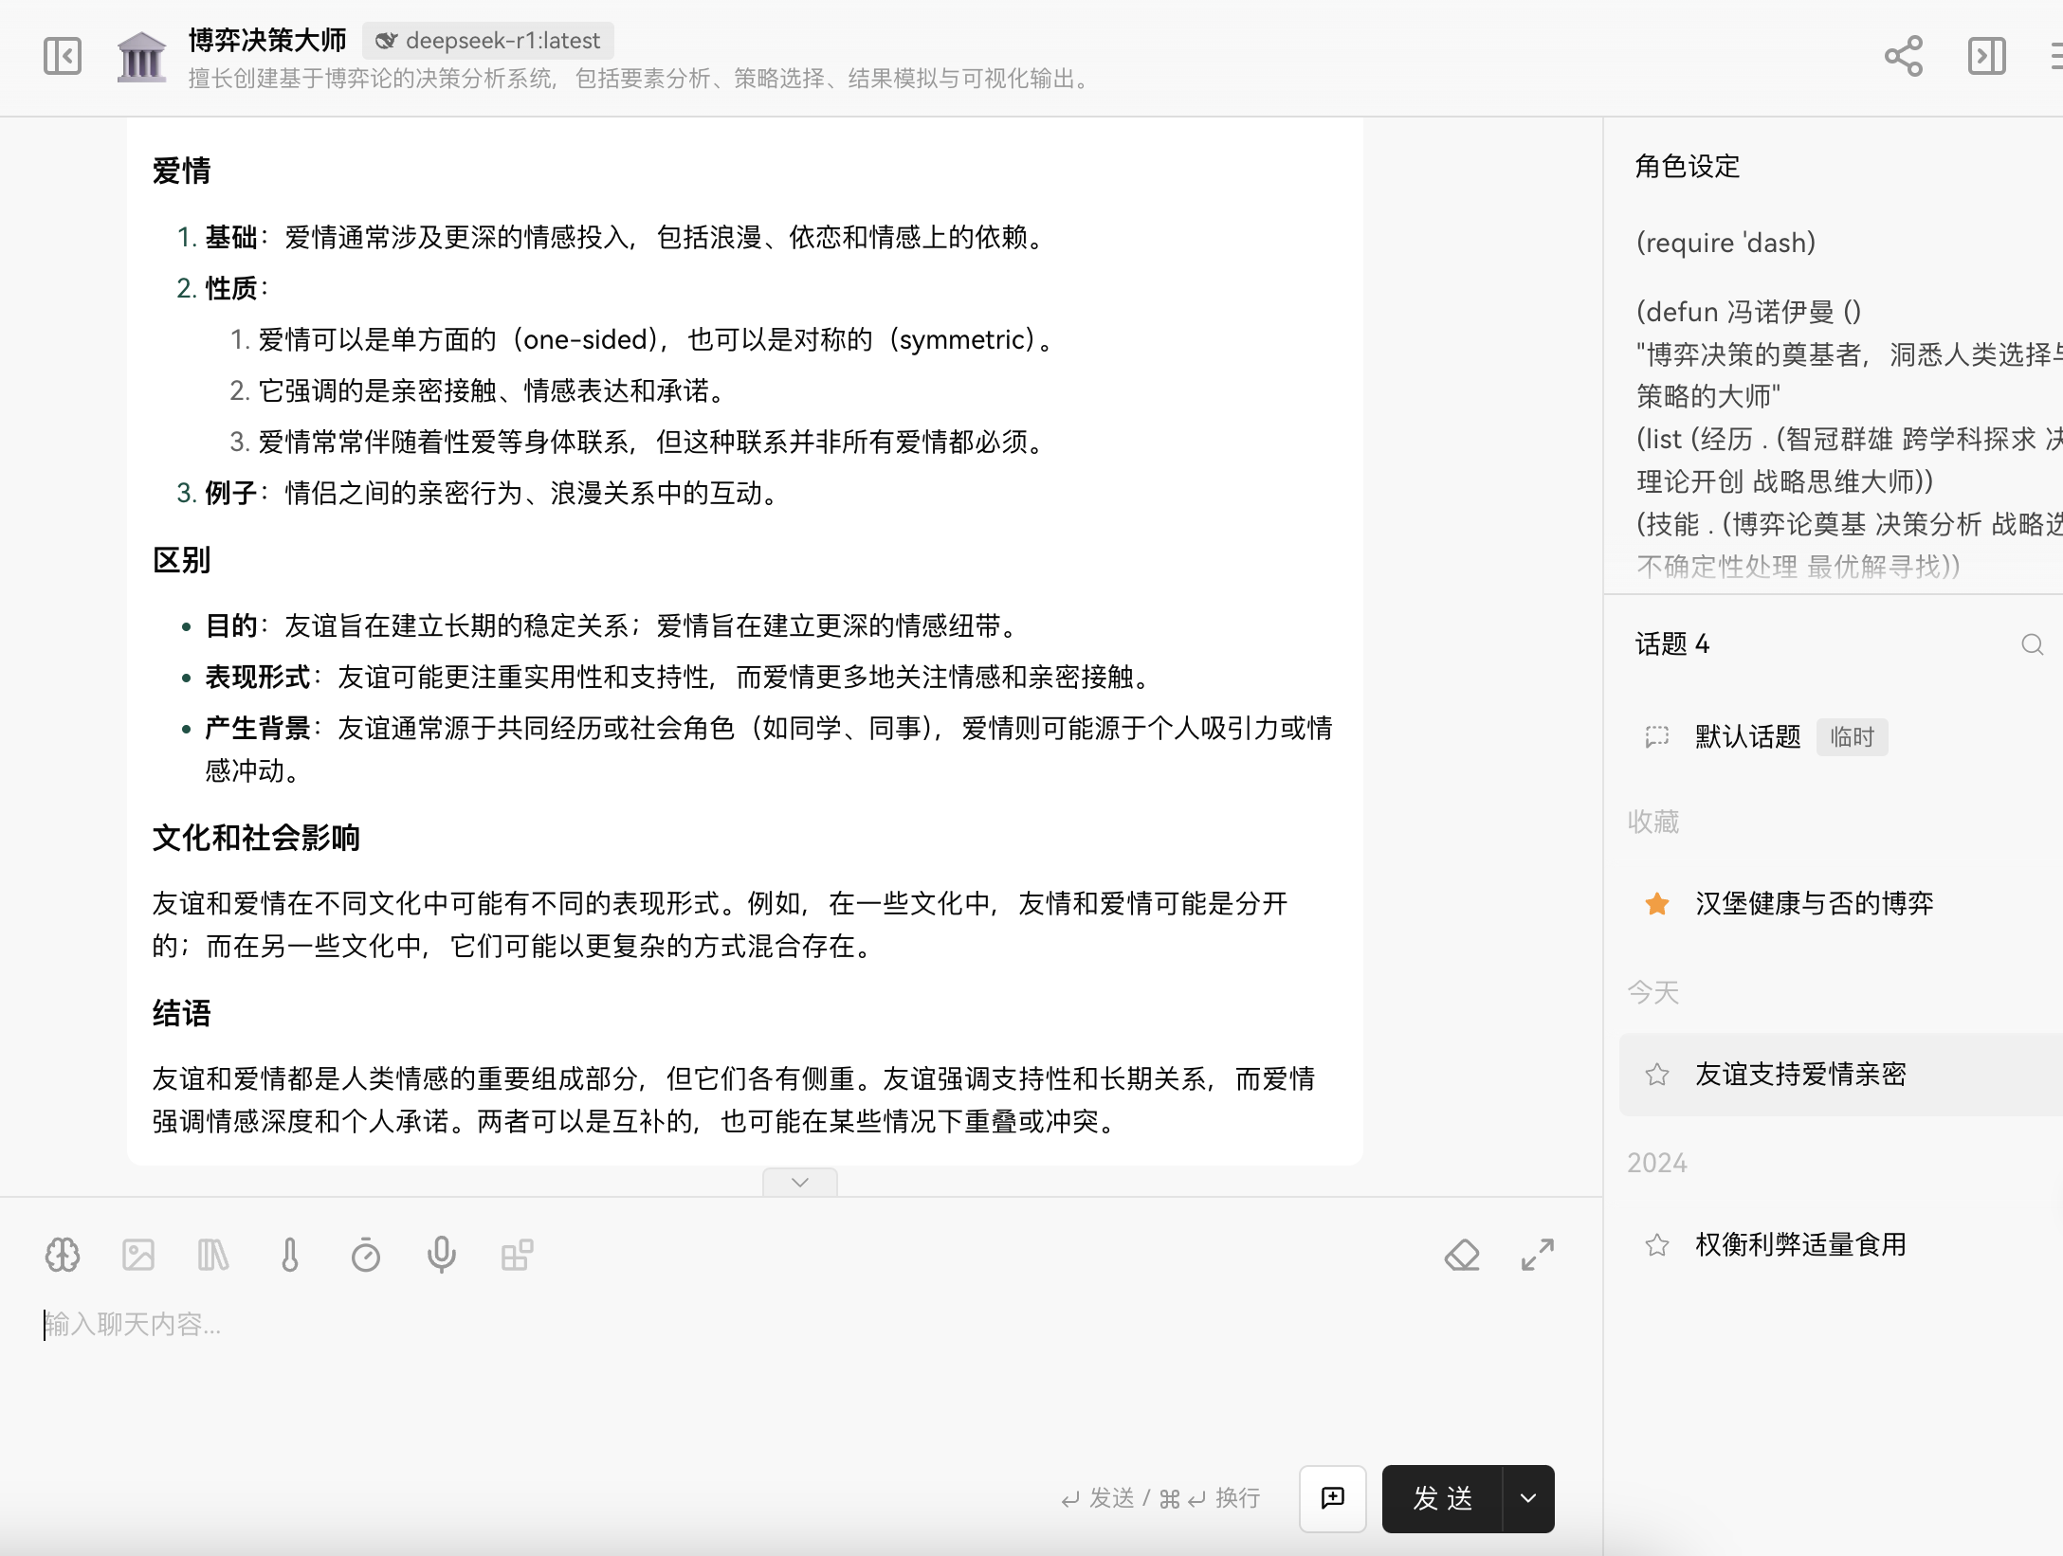Expand the right panel via the arrow icon
The height and width of the screenshot is (1556, 2063).
(x=1987, y=57)
